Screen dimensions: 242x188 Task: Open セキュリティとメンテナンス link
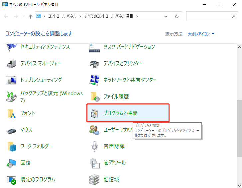pos(45,47)
